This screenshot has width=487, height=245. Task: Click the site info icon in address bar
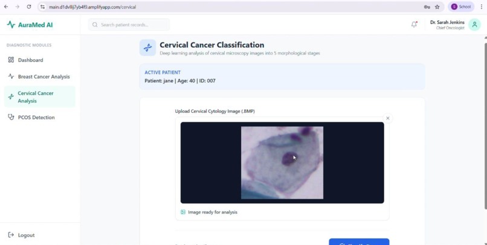click(43, 7)
